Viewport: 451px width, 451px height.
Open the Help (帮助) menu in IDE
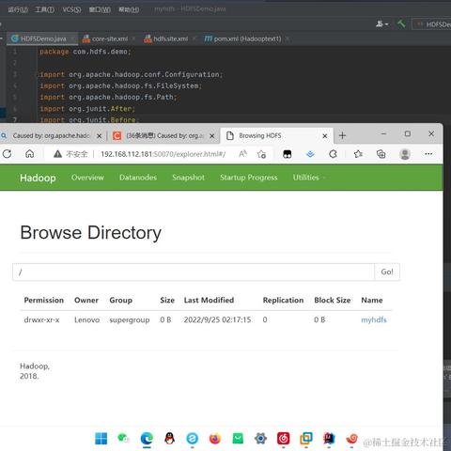(x=129, y=9)
